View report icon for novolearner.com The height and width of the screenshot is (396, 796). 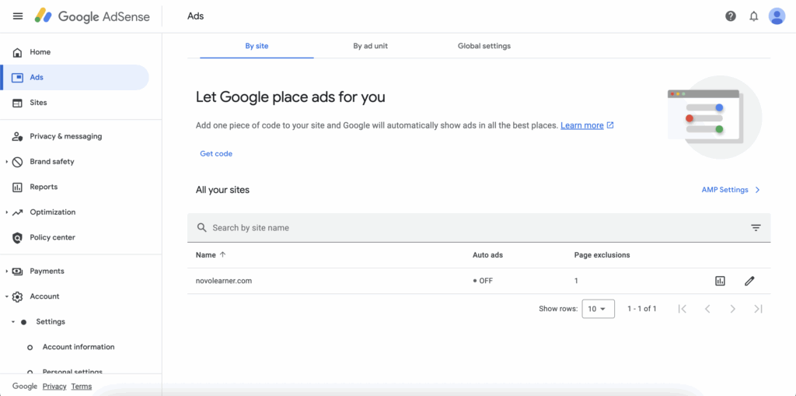pyautogui.click(x=720, y=281)
